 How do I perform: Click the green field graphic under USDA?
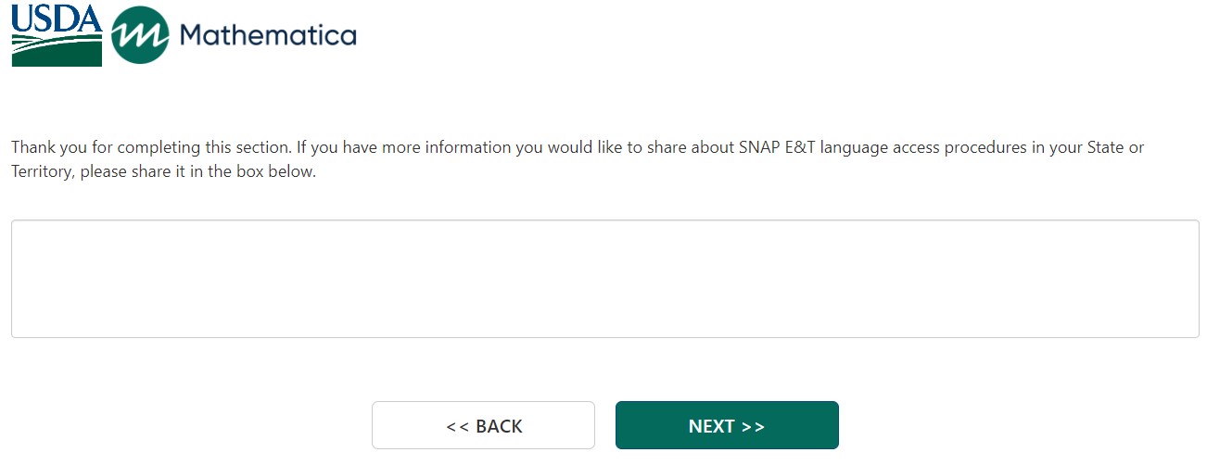click(x=57, y=52)
